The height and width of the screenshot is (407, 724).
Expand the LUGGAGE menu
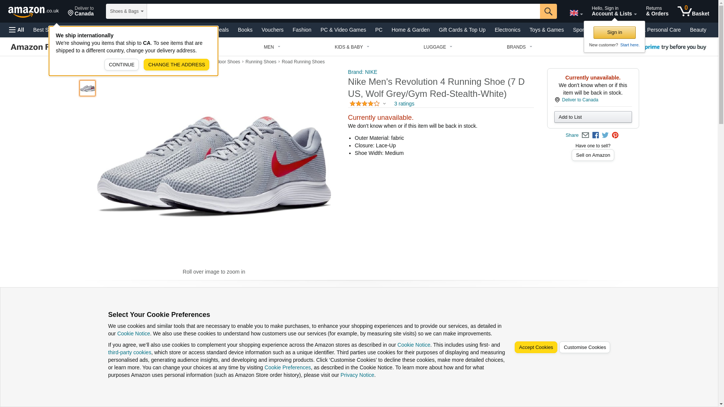(438, 47)
